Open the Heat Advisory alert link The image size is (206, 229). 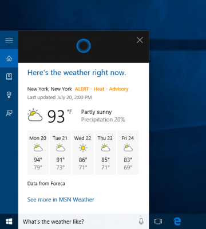pos(102,89)
